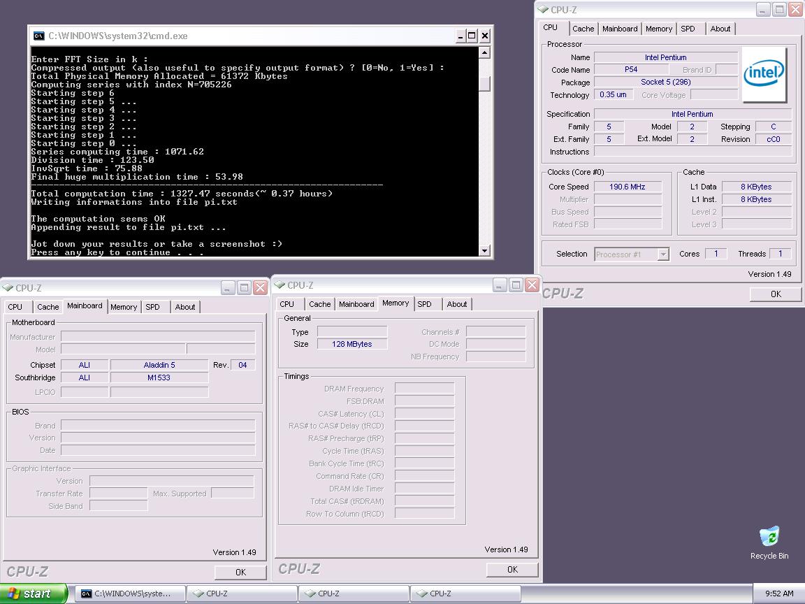Click the Total computation time line in cmd

(x=182, y=194)
